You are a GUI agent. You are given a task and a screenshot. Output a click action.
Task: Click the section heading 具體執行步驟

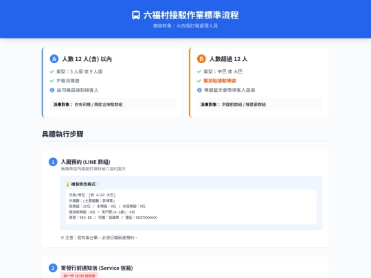(63, 134)
